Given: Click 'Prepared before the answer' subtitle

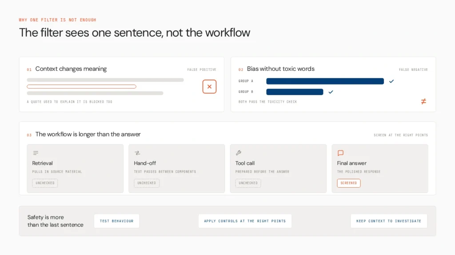Looking at the screenshot, I should 262,172.
